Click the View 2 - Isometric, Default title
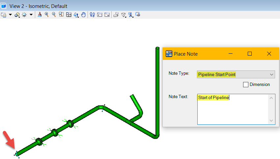 tap(39, 6)
